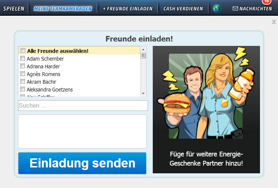Click the name Akram Bachir
The height and width of the screenshot is (188, 278).
coord(41,82)
